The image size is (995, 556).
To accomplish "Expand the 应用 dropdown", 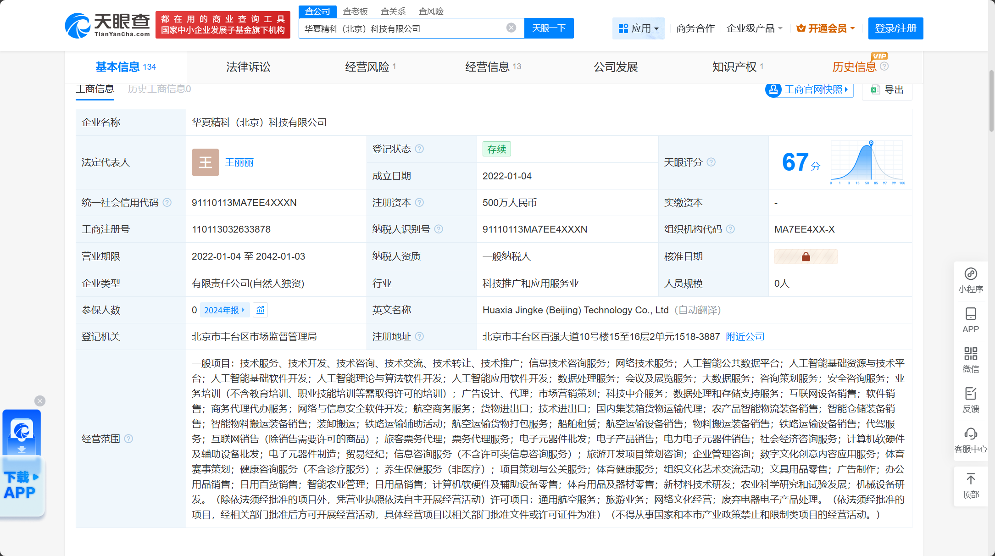I will (638, 28).
